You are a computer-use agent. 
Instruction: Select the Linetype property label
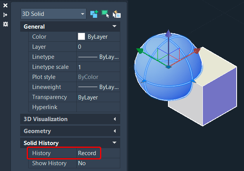click(x=43, y=57)
